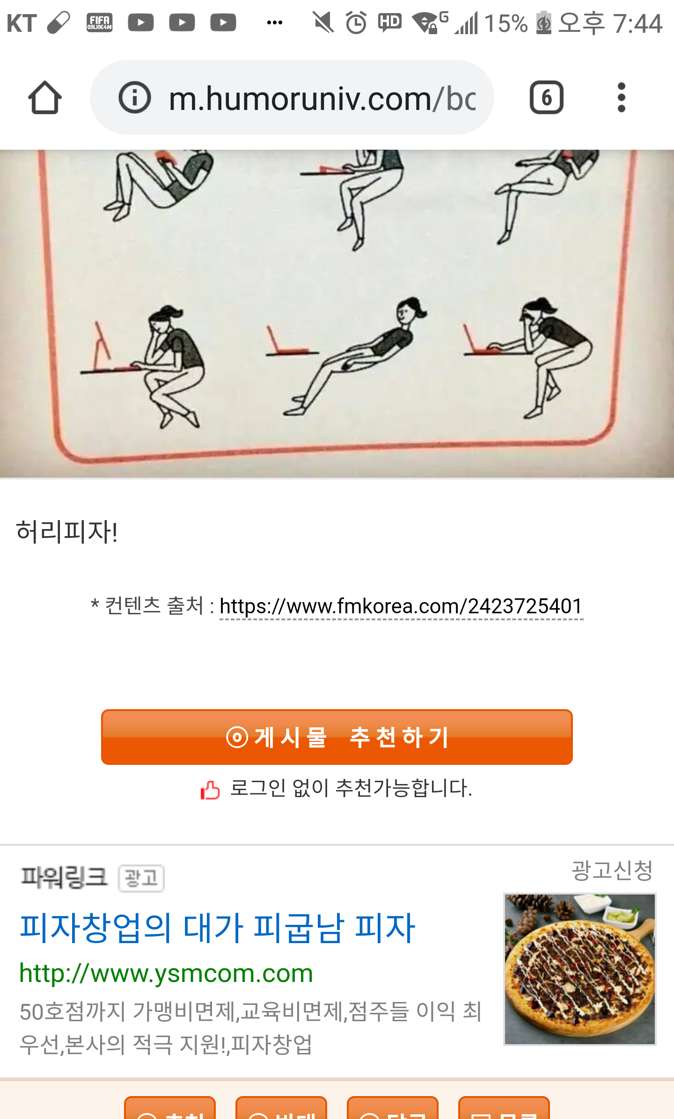Tap the 파워링크 logo
The image size is (674, 1119).
coord(64,878)
